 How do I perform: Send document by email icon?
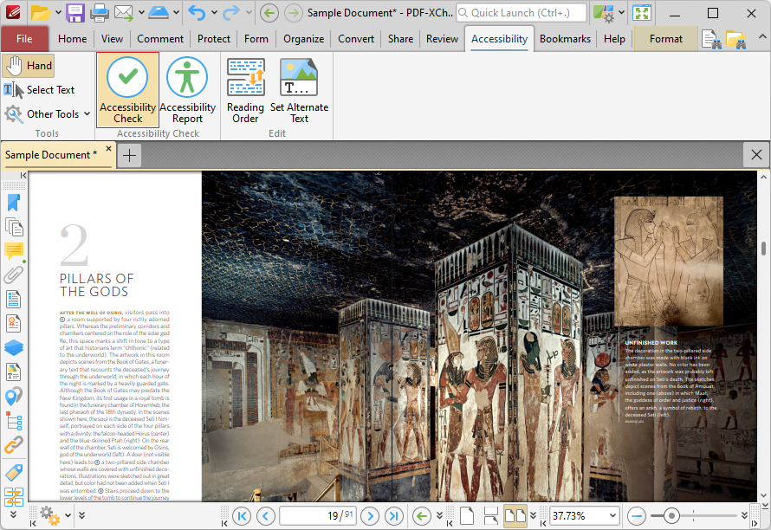click(123, 13)
